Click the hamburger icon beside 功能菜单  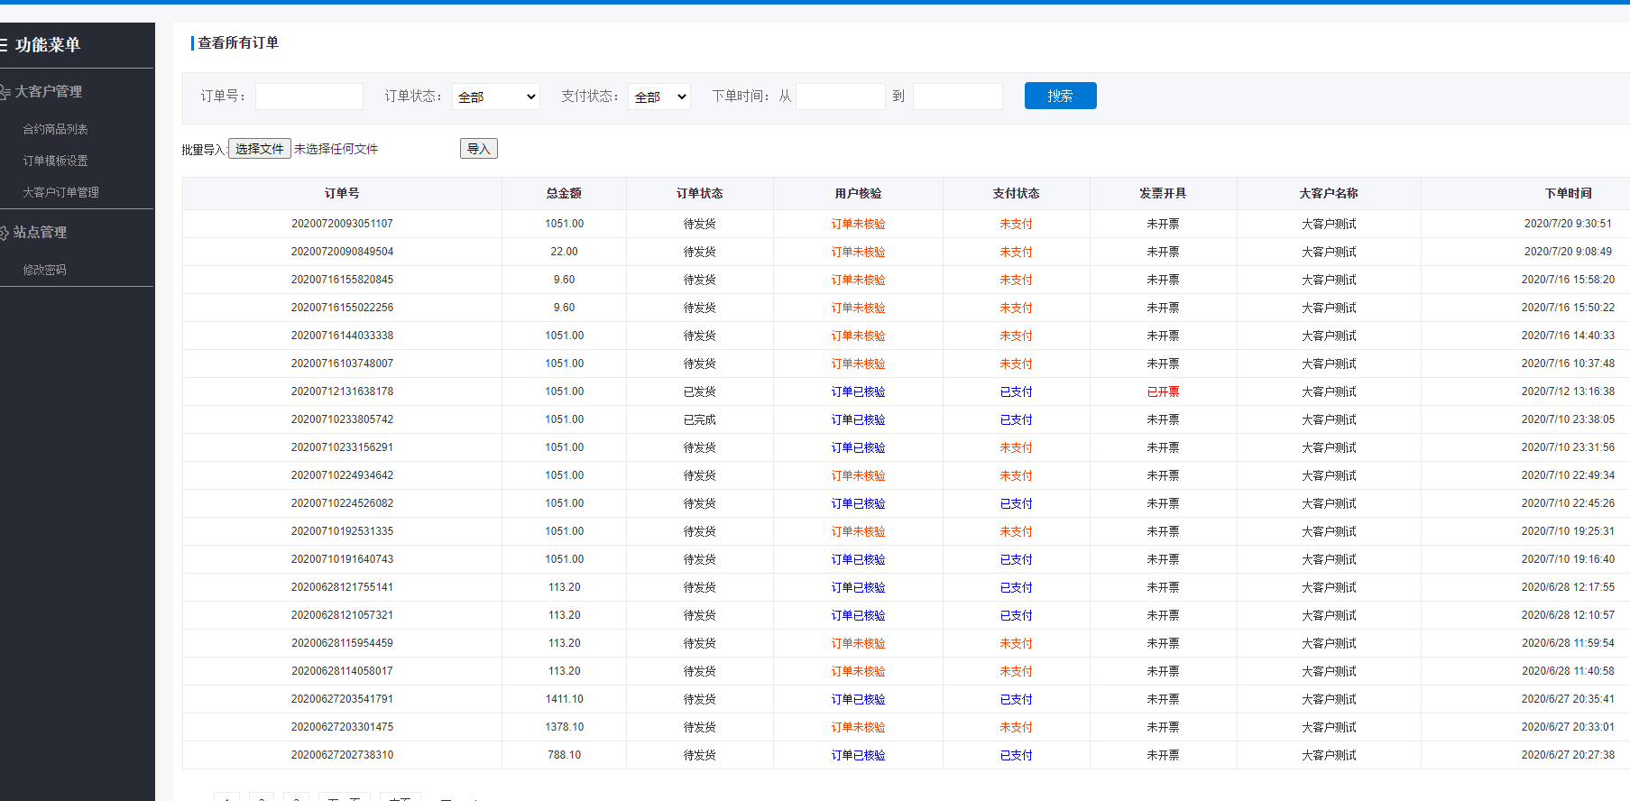(4, 45)
